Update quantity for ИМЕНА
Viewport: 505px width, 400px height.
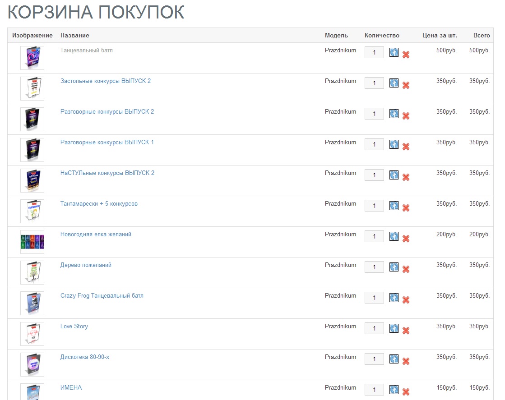tap(394, 390)
